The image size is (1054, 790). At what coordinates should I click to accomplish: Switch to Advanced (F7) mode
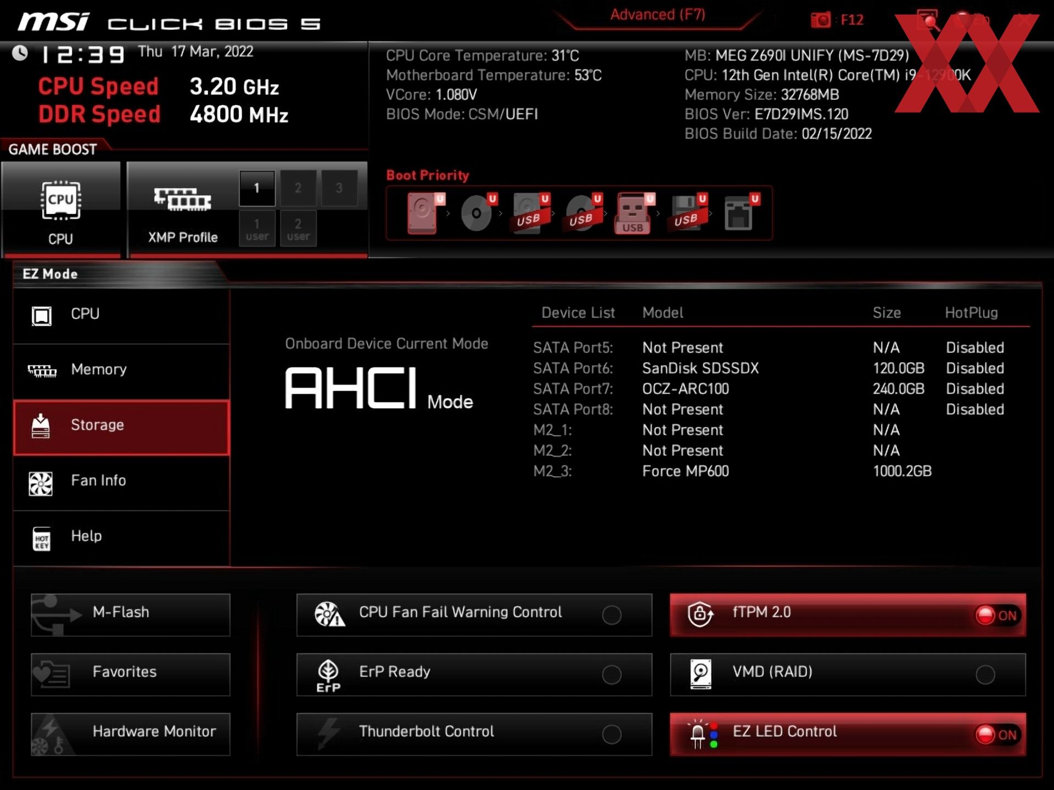[658, 15]
